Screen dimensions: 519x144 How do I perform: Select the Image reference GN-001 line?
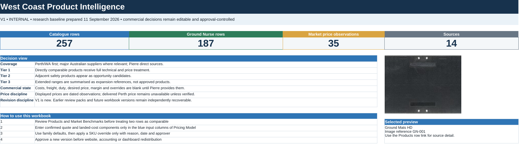tap(405, 132)
